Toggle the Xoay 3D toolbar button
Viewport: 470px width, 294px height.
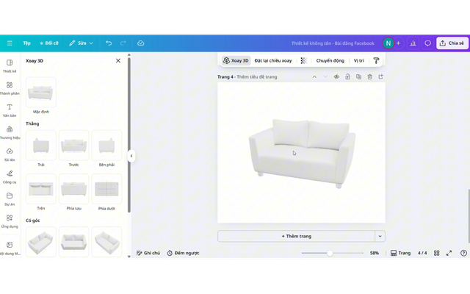coord(236,60)
